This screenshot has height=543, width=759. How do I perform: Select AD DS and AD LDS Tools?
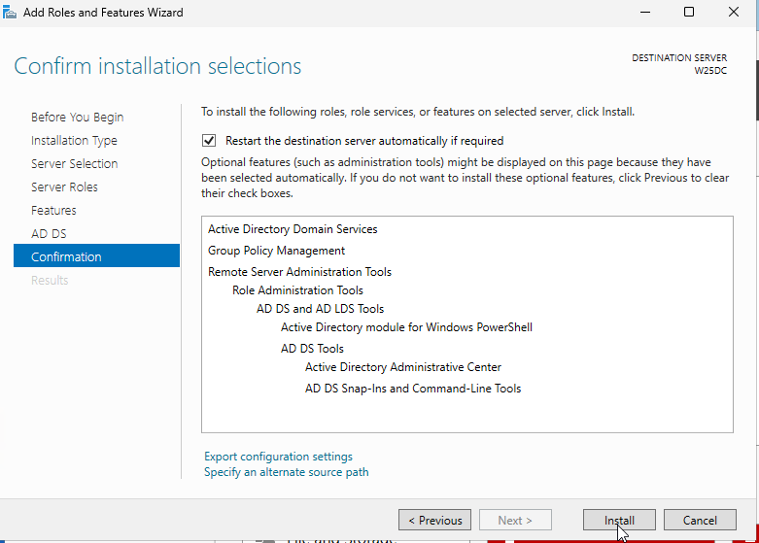321,309
